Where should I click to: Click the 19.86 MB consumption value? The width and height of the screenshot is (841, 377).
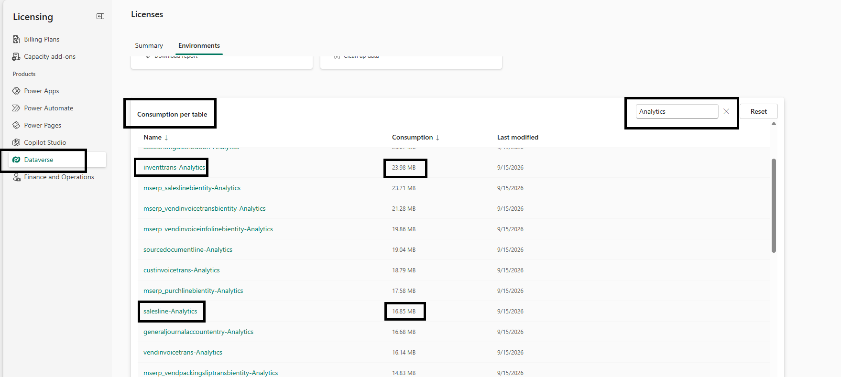coord(404,229)
